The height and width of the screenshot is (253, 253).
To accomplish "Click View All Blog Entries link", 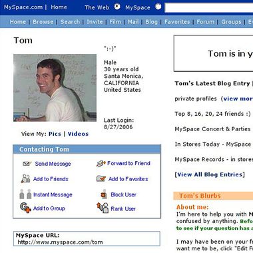I will tap(210, 174).
